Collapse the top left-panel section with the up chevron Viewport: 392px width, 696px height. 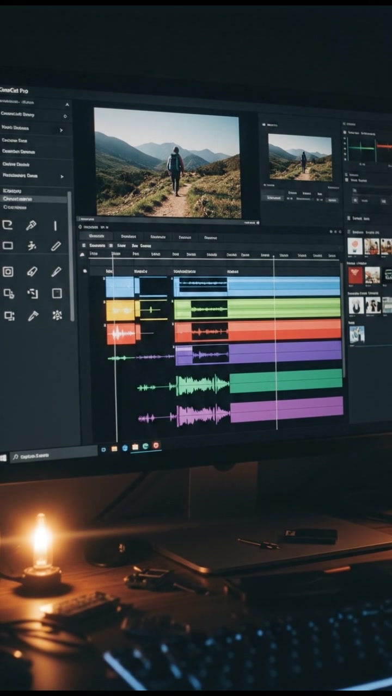[x=67, y=104]
